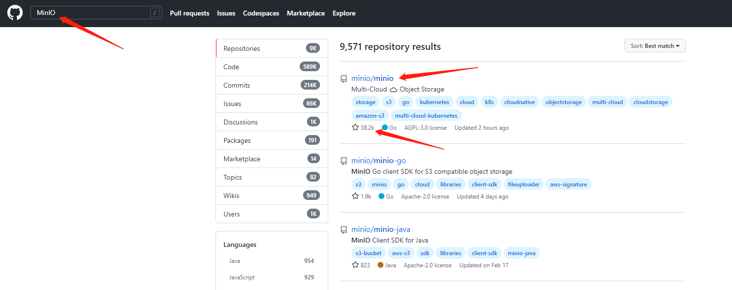Click the 9,571 repository results heading
732x290 pixels.
point(390,47)
